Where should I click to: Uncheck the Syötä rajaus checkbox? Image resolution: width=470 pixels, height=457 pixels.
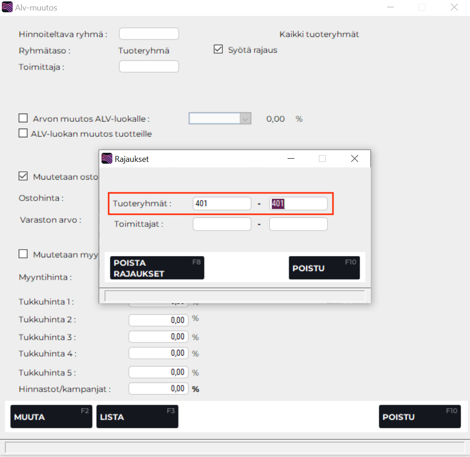coord(218,50)
